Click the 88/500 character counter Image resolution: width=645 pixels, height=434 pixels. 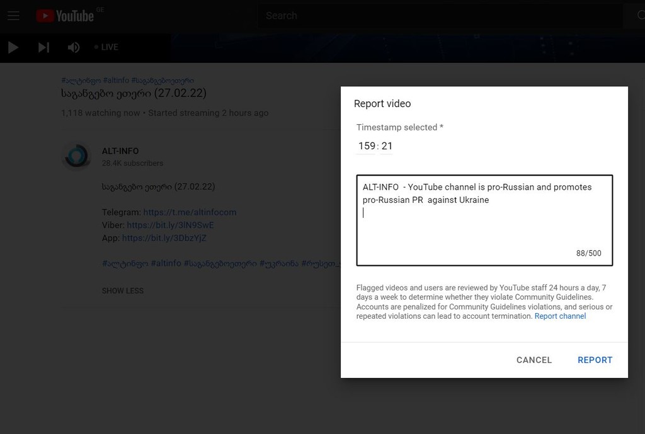589,253
